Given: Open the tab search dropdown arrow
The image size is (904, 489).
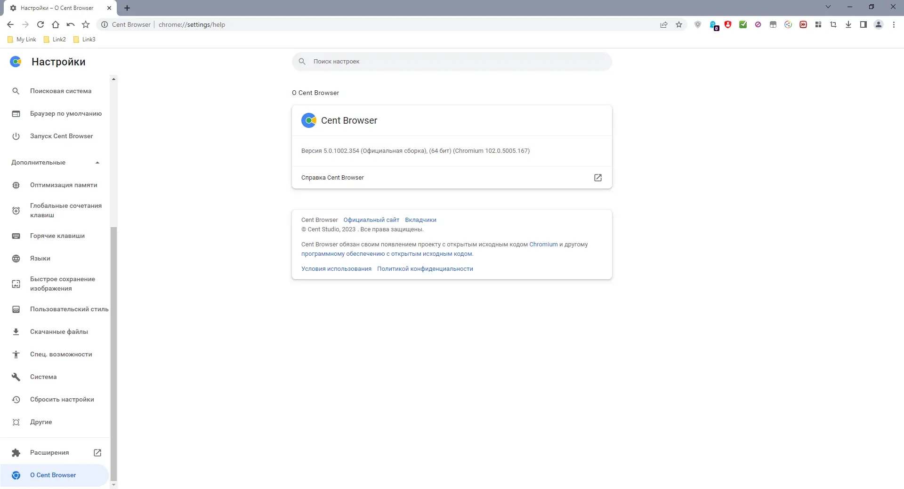Looking at the screenshot, I should point(828,7).
